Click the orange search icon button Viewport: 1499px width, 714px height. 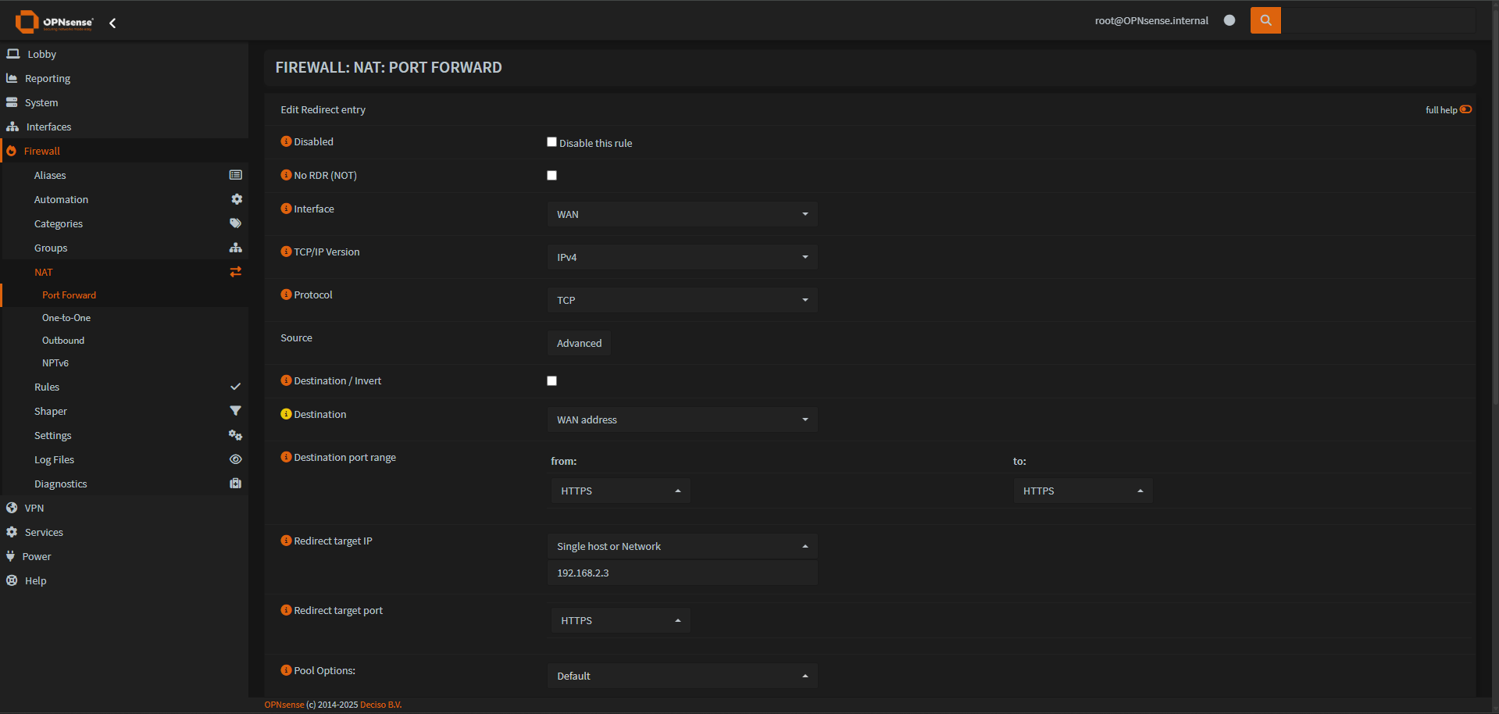click(1265, 20)
